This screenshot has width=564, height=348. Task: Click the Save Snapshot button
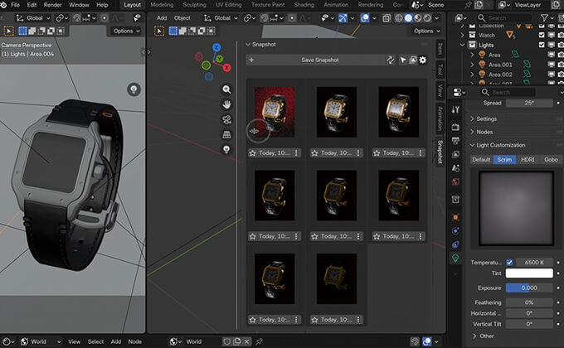319,60
